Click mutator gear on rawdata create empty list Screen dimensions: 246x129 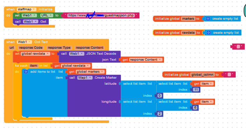tap(209, 33)
